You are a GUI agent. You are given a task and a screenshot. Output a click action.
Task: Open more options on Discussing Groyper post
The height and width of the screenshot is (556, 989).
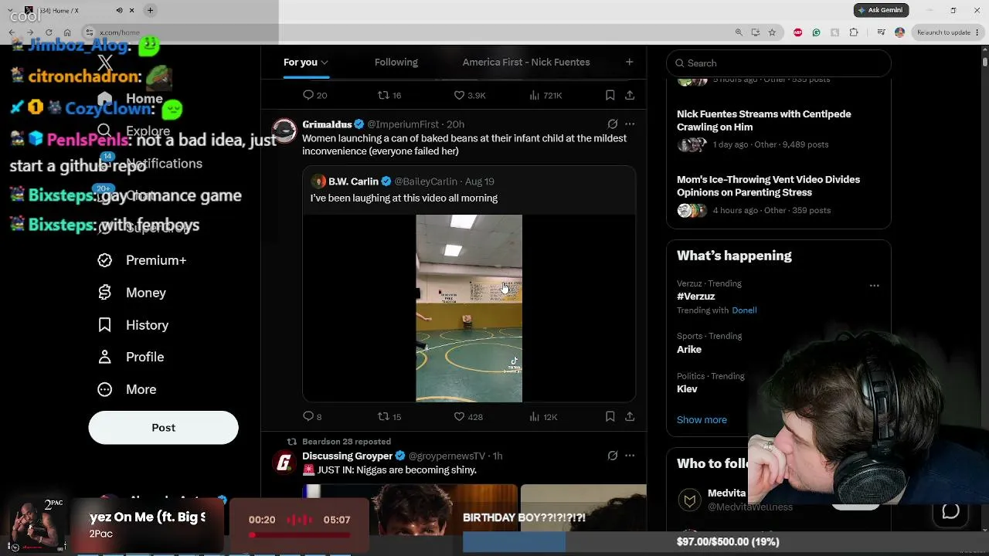coord(630,456)
